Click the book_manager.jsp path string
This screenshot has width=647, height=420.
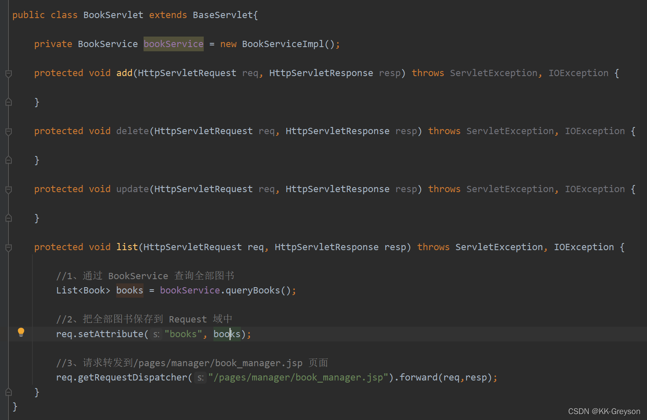[x=298, y=378]
